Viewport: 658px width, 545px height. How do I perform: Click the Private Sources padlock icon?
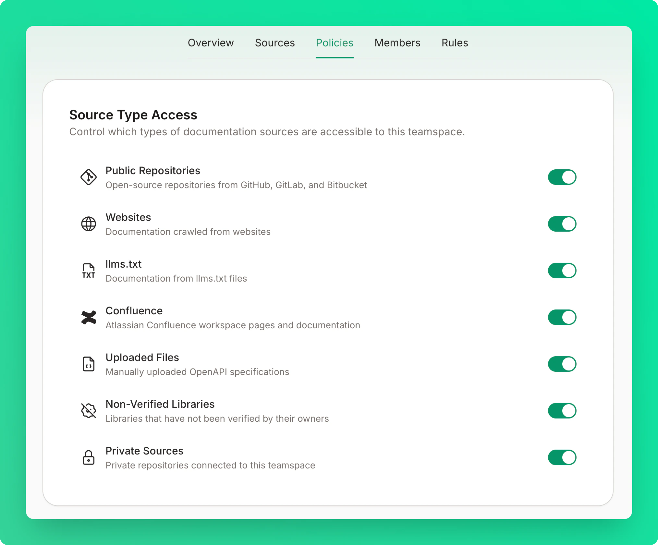pos(88,457)
